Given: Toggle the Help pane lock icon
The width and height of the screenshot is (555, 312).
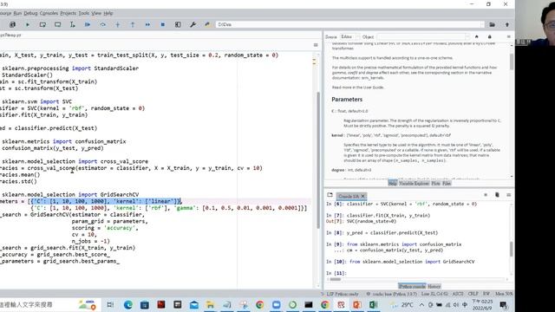Looking at the screenshot, I should click(x=489, y=36).
